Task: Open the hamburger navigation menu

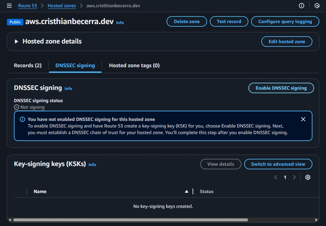Action: pyautogui.click(x=9, y=6)
